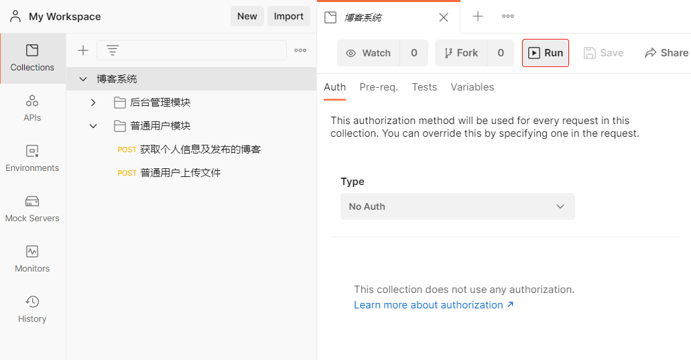Click the user avatar icon beside My Workspace
Viewport: 691px width, 360px height.
15,16
